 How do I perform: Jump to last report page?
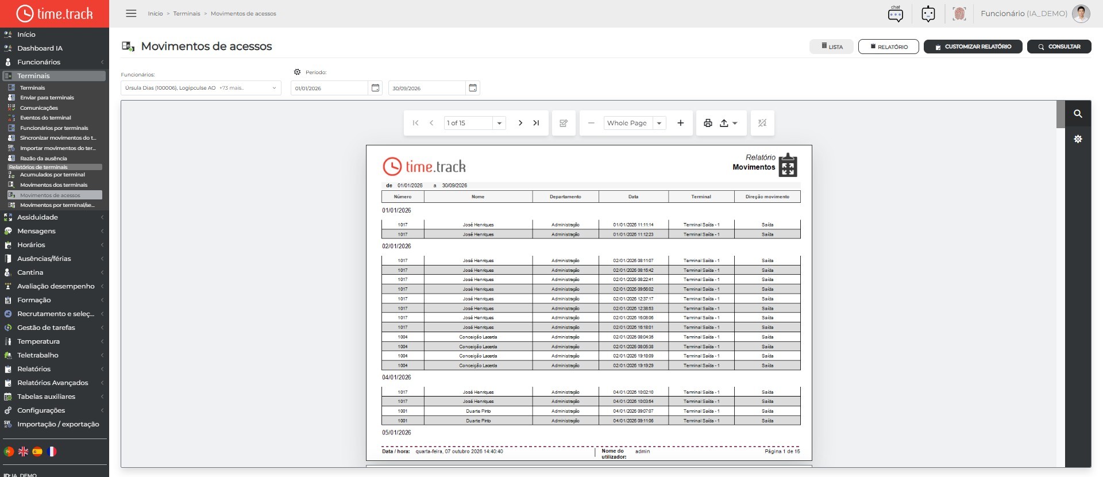tap(536, 123)
